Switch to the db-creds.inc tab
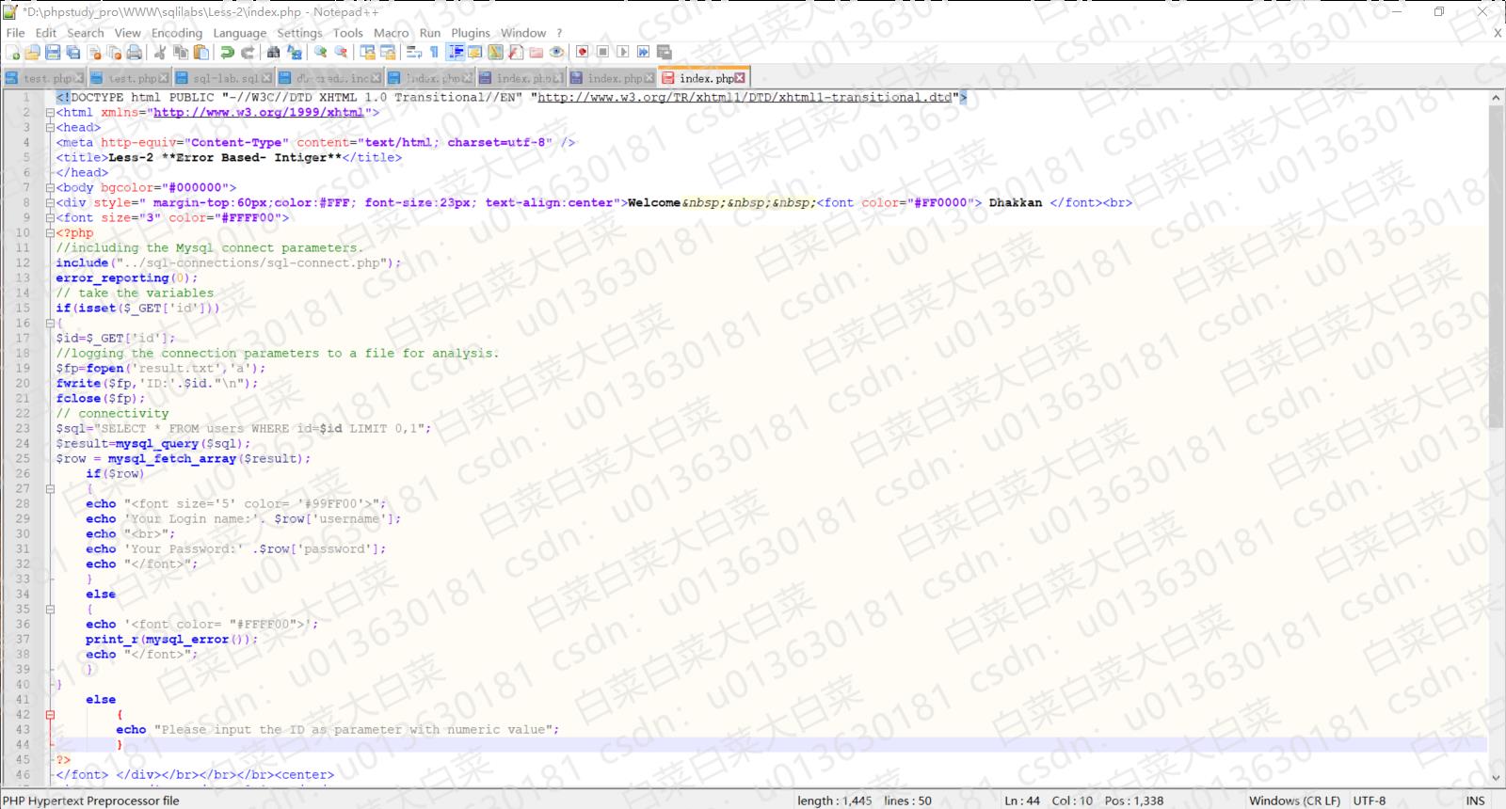1506x809 pixels. (x=331, y=78)
